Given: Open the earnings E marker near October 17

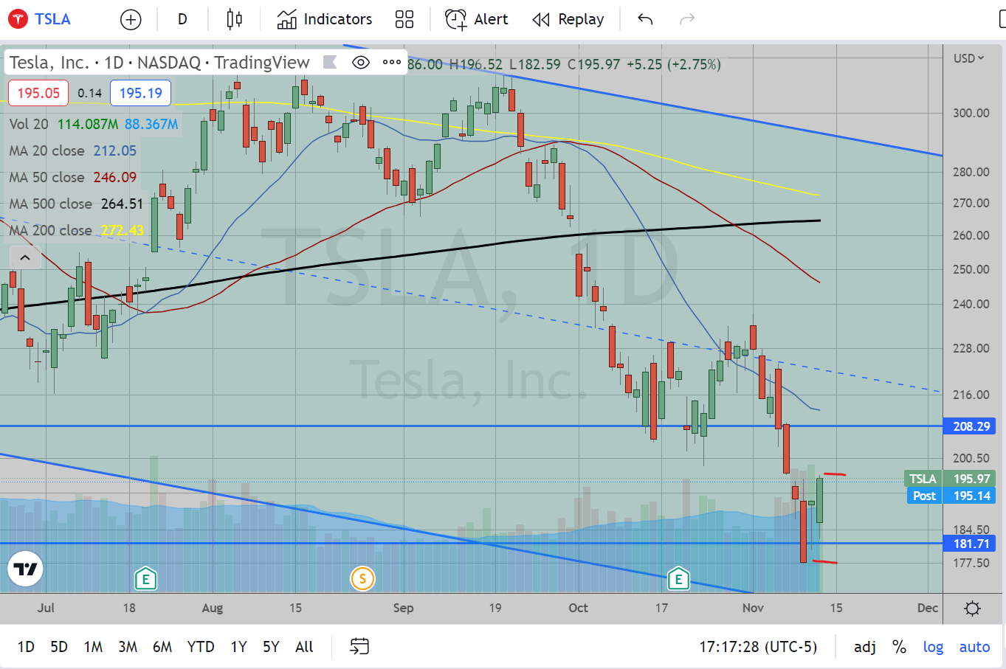Looking at the screenshot, I should pyautogui.click(x=678, y=579).
